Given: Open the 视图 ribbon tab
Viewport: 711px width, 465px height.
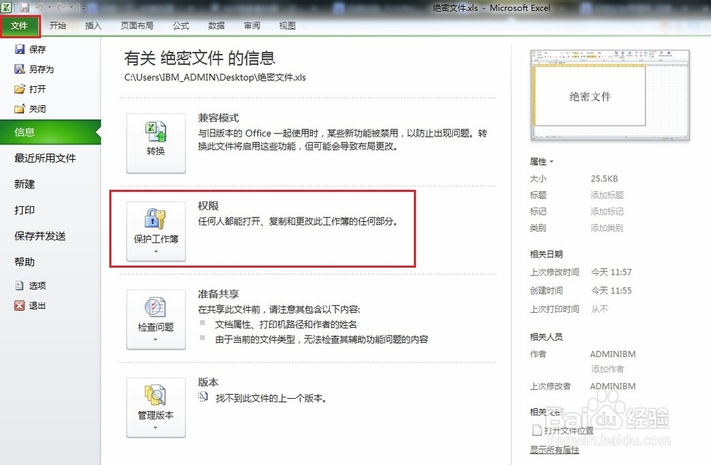Looking at the screenshot, I should coord(287,26).
